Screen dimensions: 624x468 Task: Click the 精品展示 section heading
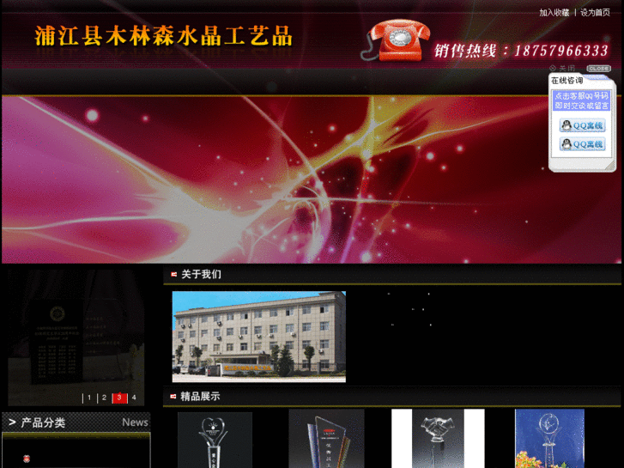tap(200, 397)
